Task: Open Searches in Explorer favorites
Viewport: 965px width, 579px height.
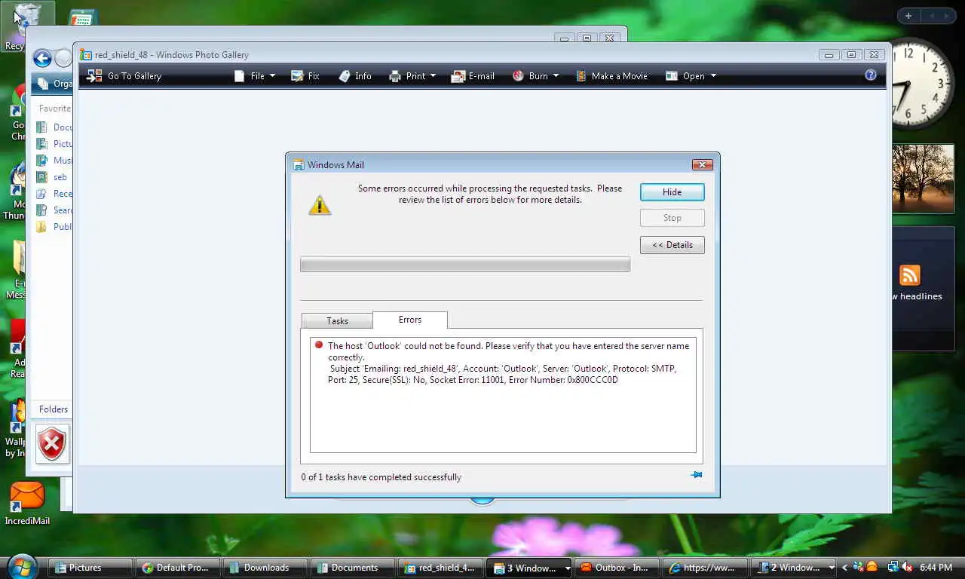Action: (55, 210)
